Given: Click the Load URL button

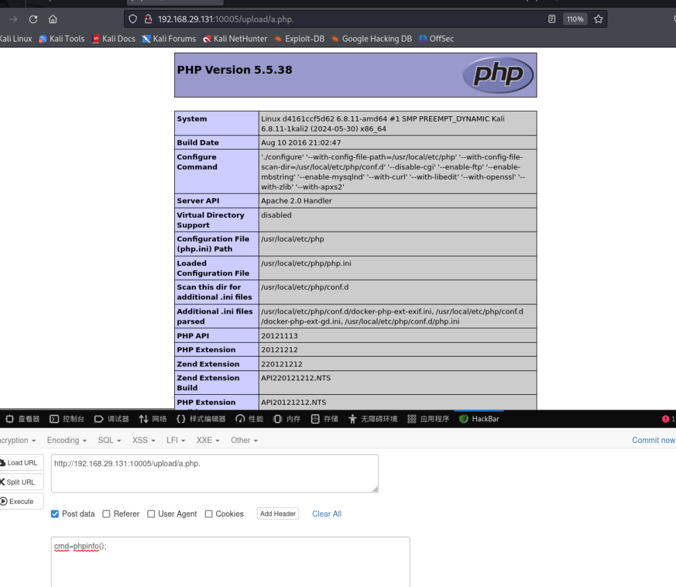Looking at the screenshot, I should (x=21, y=463).
